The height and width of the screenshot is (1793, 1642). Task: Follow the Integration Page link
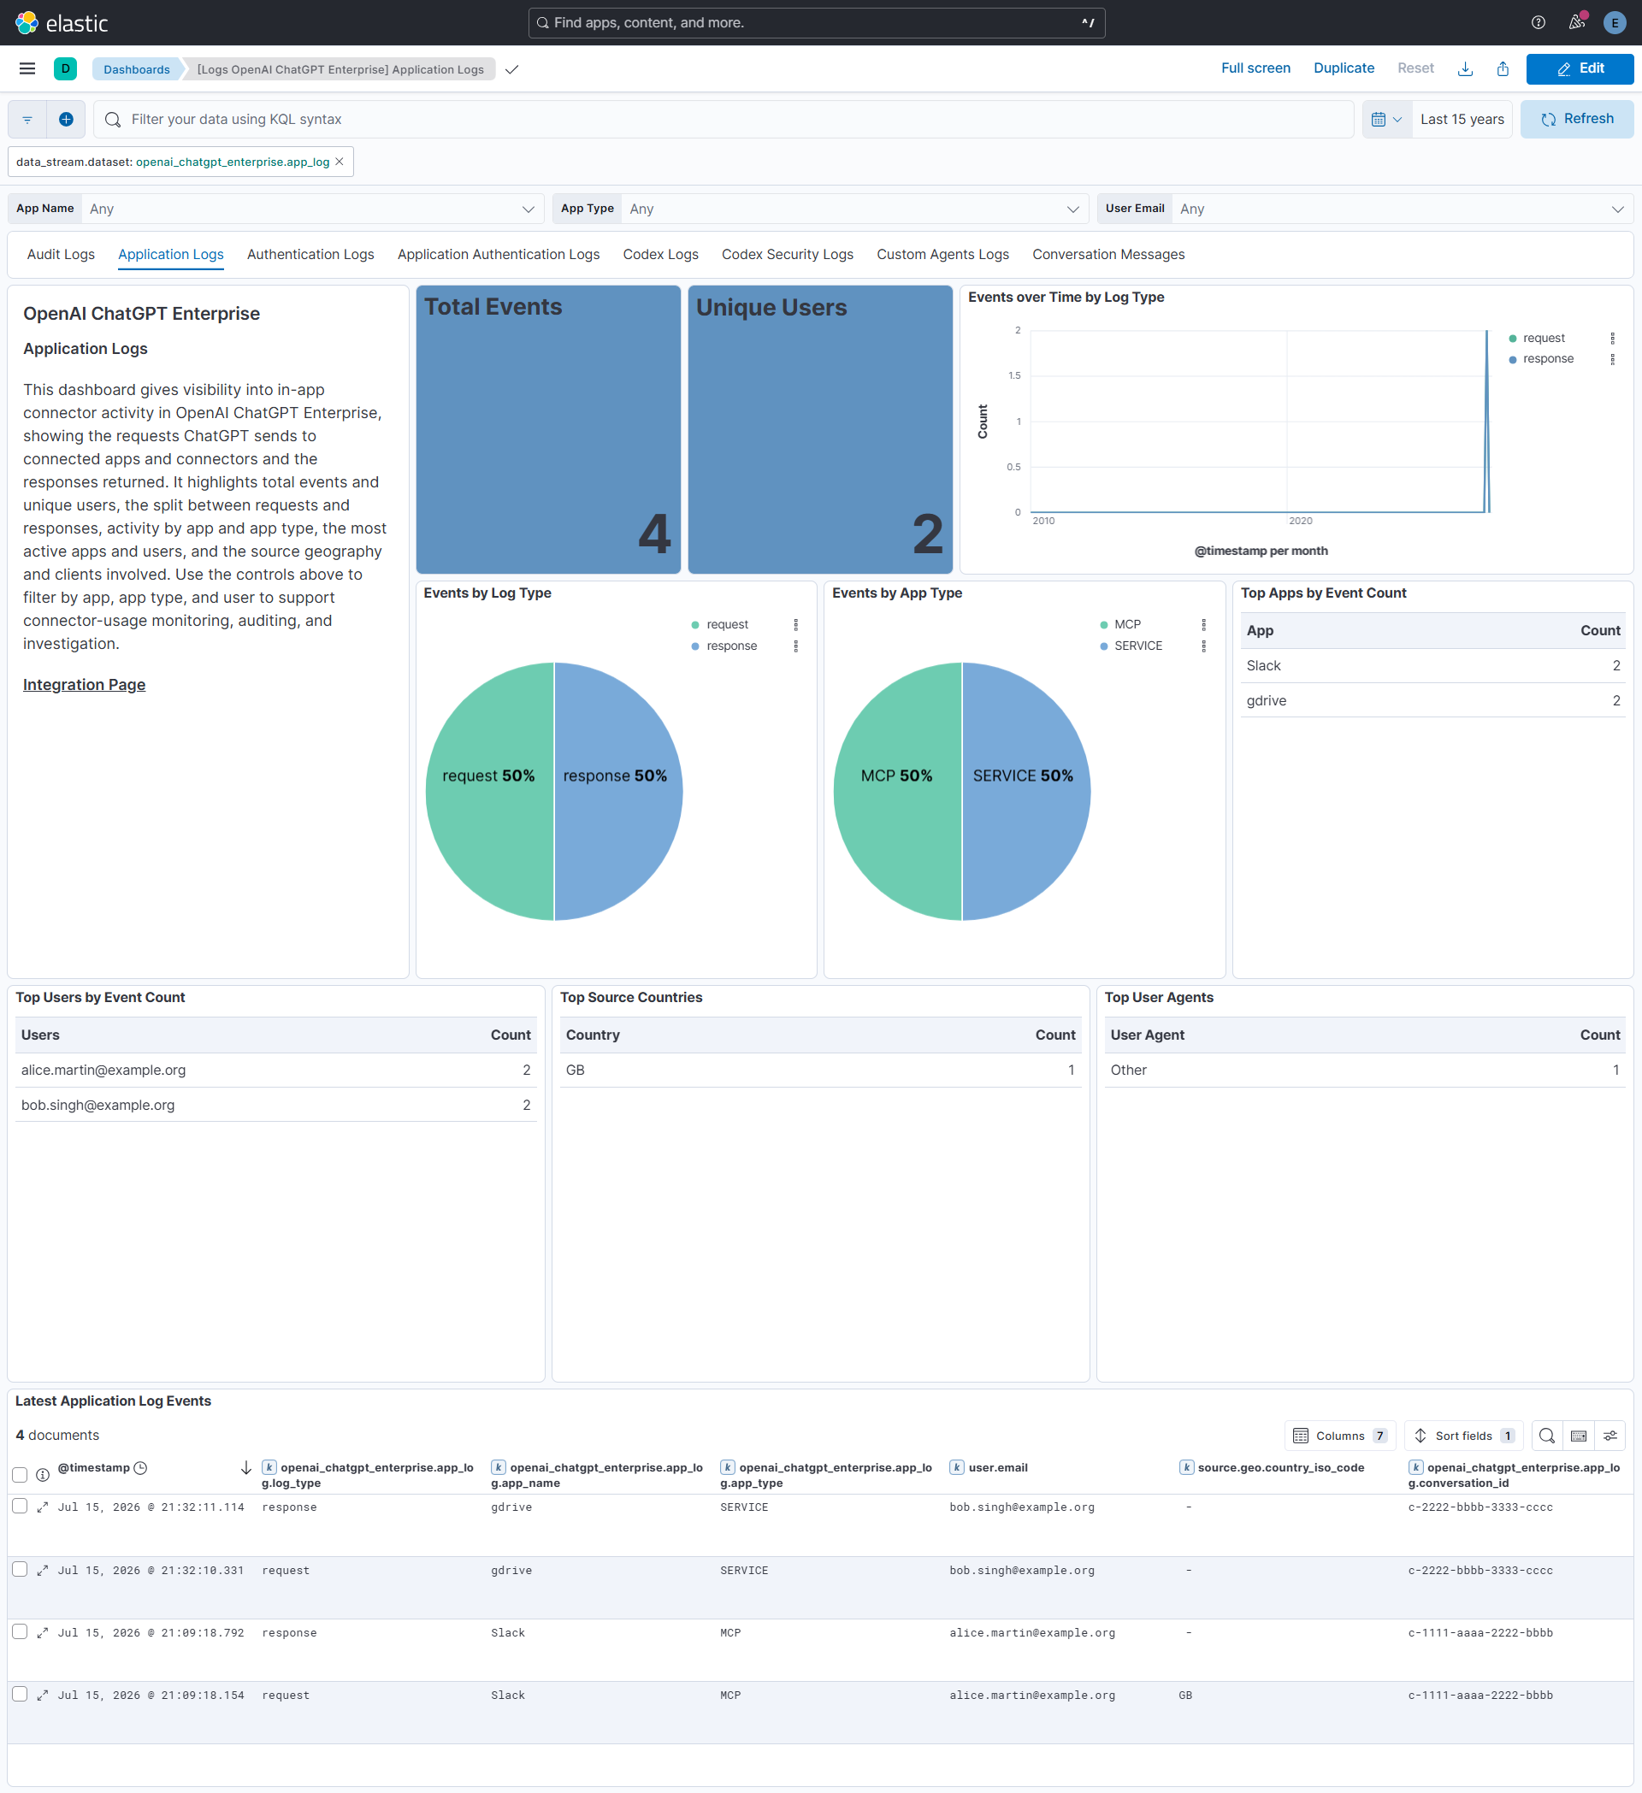coord(85,685)
